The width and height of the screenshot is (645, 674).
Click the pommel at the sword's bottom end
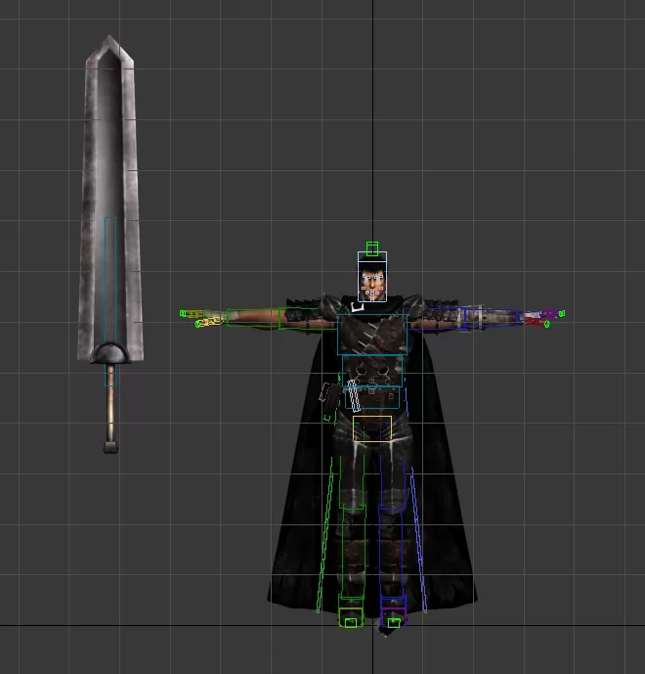click(x=109, y=446)
